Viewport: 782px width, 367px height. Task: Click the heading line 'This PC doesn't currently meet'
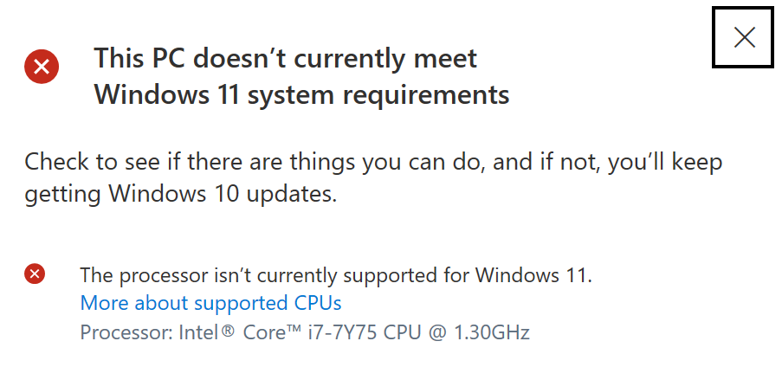(x=285, y=58)
